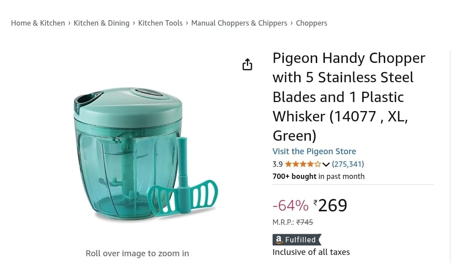
Task: Click the struck-through M.R.P. ₹745
Action: click(x=305, y=222)
